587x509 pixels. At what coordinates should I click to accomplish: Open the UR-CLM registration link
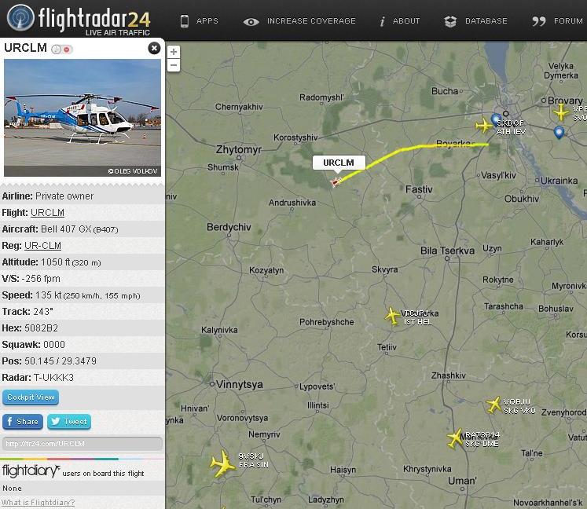(42, 246)
